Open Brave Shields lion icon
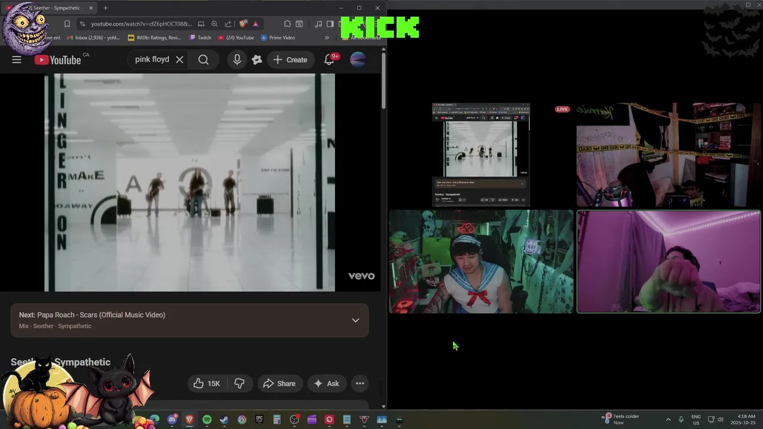 click(243, 24)
